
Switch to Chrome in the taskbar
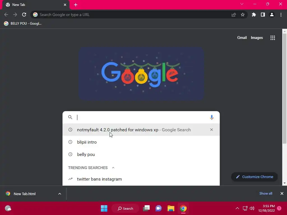click(183, 208)
